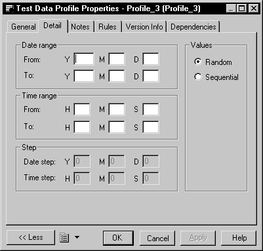The image size is (263, 251).
Task: Click the properties menu list icon
Action: click(x=64, y=238)
